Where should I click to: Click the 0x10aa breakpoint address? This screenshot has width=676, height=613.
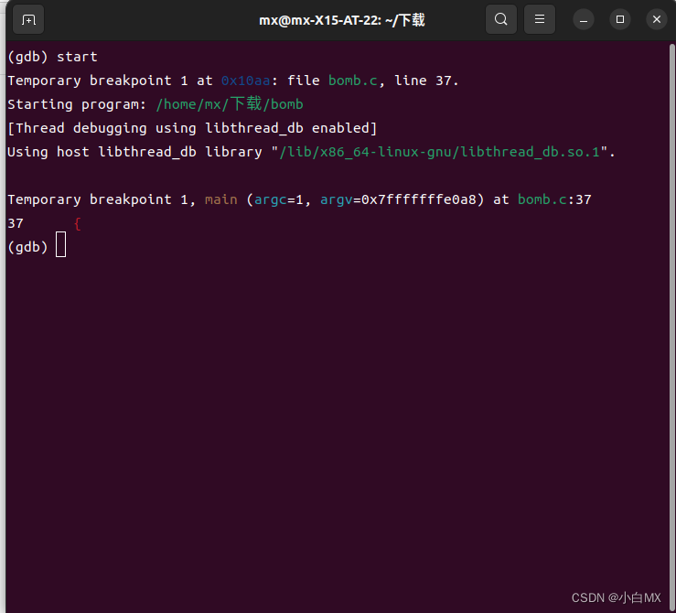pos(246,81)
